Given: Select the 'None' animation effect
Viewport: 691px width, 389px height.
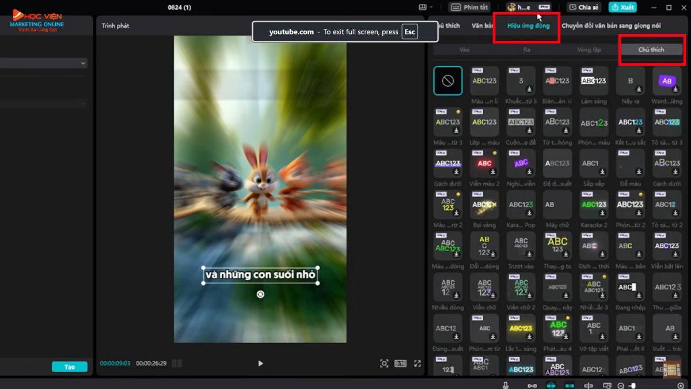Looking at the screenshot, I should [x=447, y=81].
